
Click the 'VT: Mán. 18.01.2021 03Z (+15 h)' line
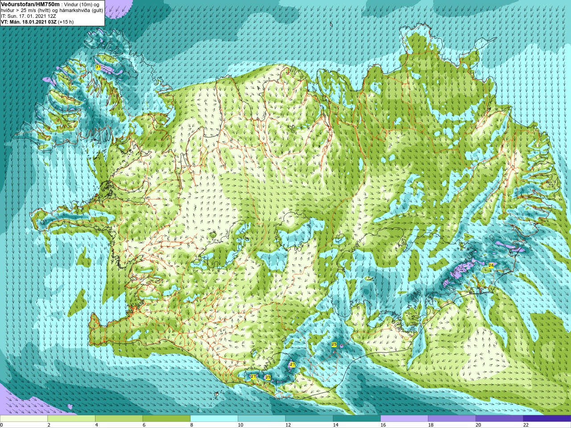pyautogui.click(x=37, y=22)
